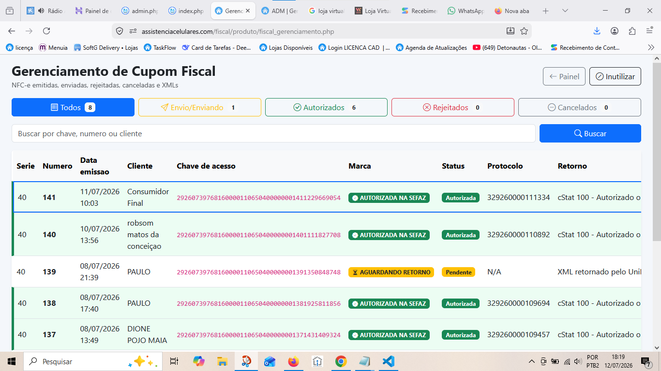Go back using the browser back arrow
The width and height of the screenshot is (661, 371).
point(12,31)
